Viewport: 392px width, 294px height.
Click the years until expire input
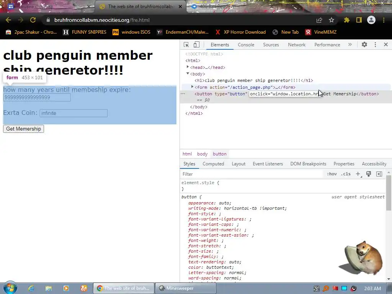point(37,97)
